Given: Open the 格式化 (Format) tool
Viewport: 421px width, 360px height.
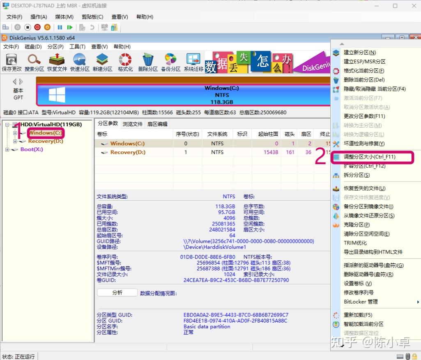Looking at the screenshot, I should [124, 62].
